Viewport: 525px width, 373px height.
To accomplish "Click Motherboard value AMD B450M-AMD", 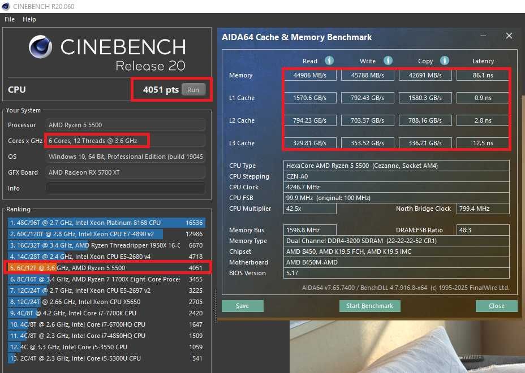I will [397, 262].
